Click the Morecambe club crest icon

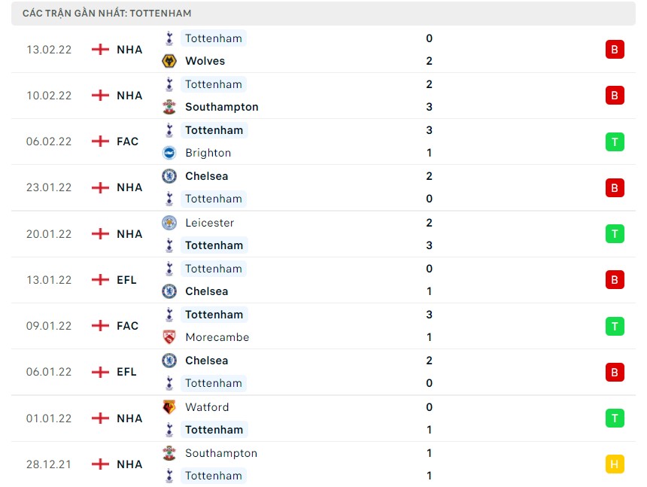(x=169, y=337)
